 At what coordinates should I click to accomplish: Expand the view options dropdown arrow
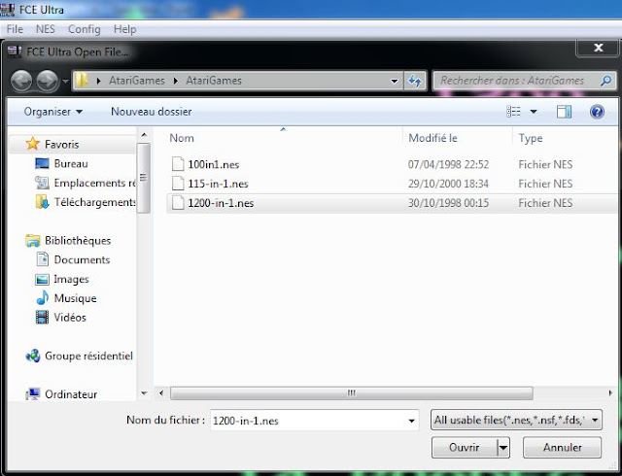coord(534,112)
